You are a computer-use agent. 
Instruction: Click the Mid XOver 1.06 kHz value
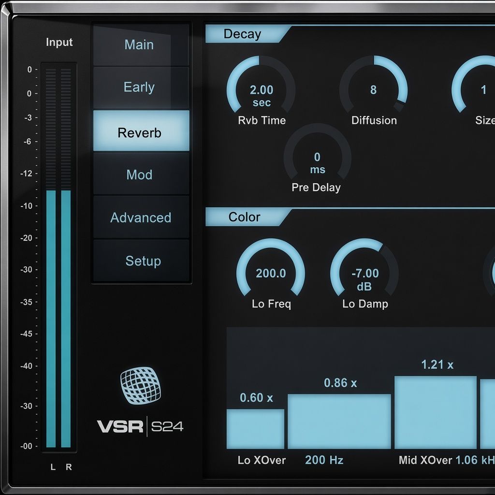coord(475,460)
